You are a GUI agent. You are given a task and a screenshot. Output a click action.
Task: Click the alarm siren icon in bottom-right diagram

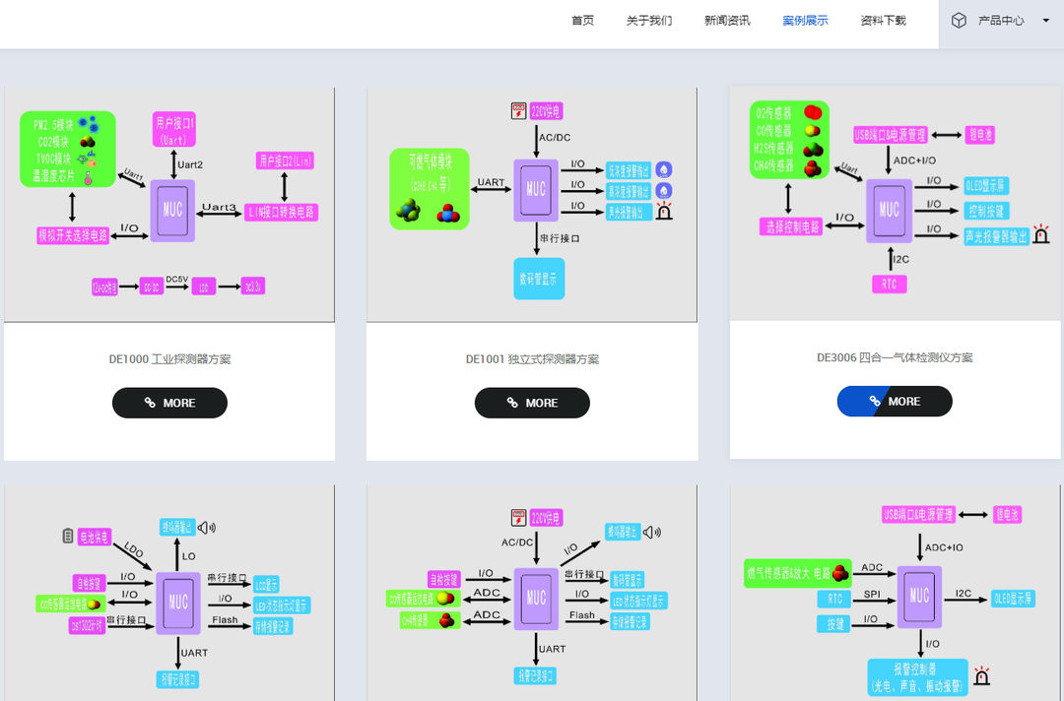click(x=981, y=676)
